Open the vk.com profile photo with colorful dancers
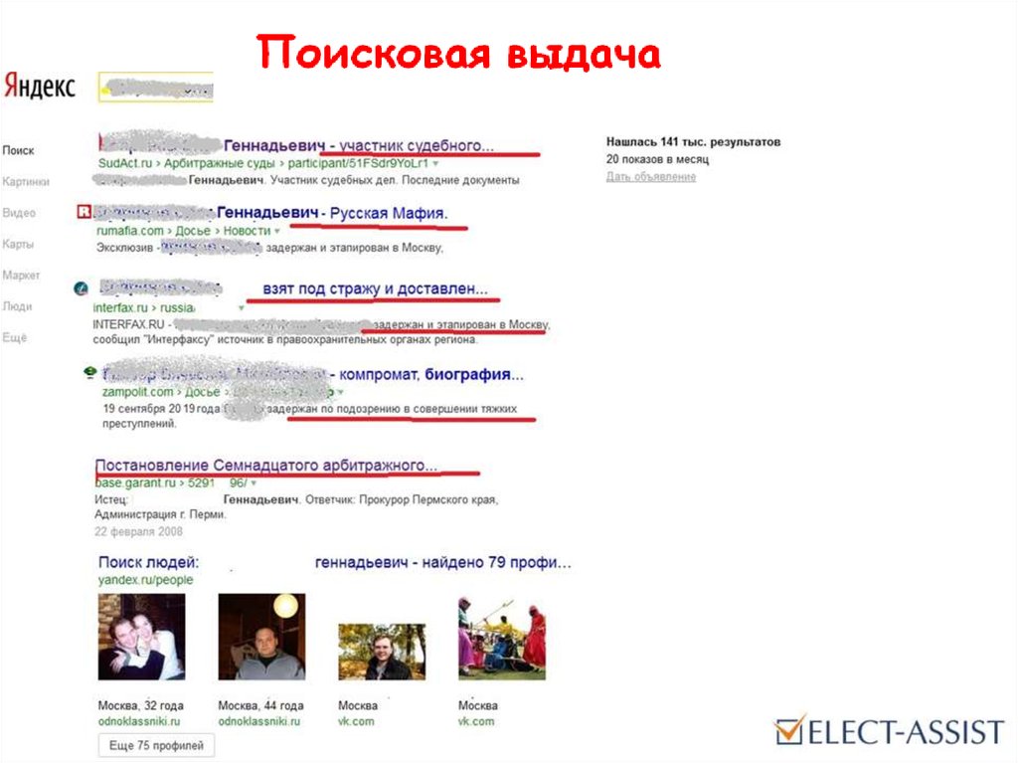The width and height of the screenshot is (1018, 763). click(x=502, y=639)
